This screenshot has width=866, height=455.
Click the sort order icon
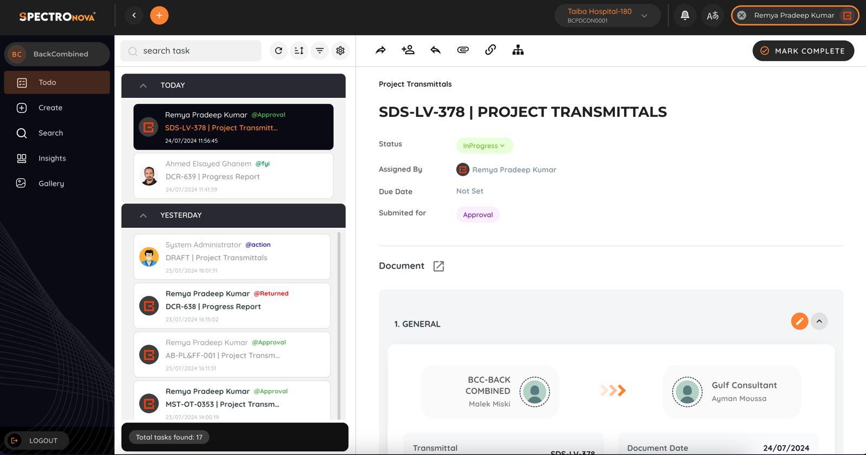(299, 50)
